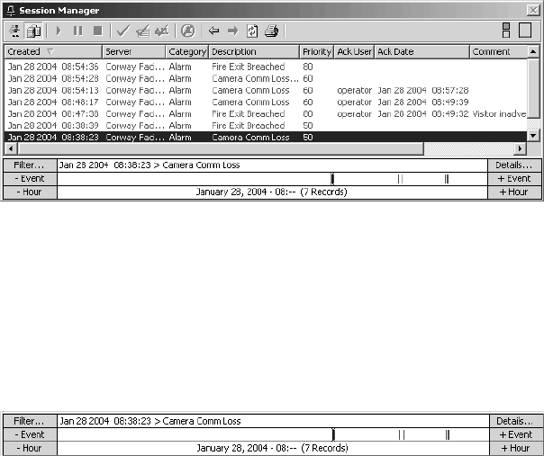Switch to the single pane layout icon
The height and width of the screenshot is (456, 544).
[x=525, y=31]
